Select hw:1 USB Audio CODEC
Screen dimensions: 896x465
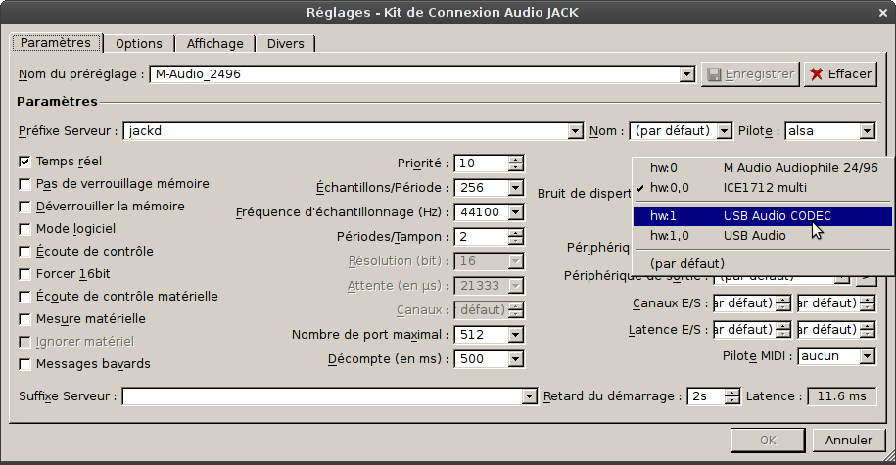pos(763,216)
